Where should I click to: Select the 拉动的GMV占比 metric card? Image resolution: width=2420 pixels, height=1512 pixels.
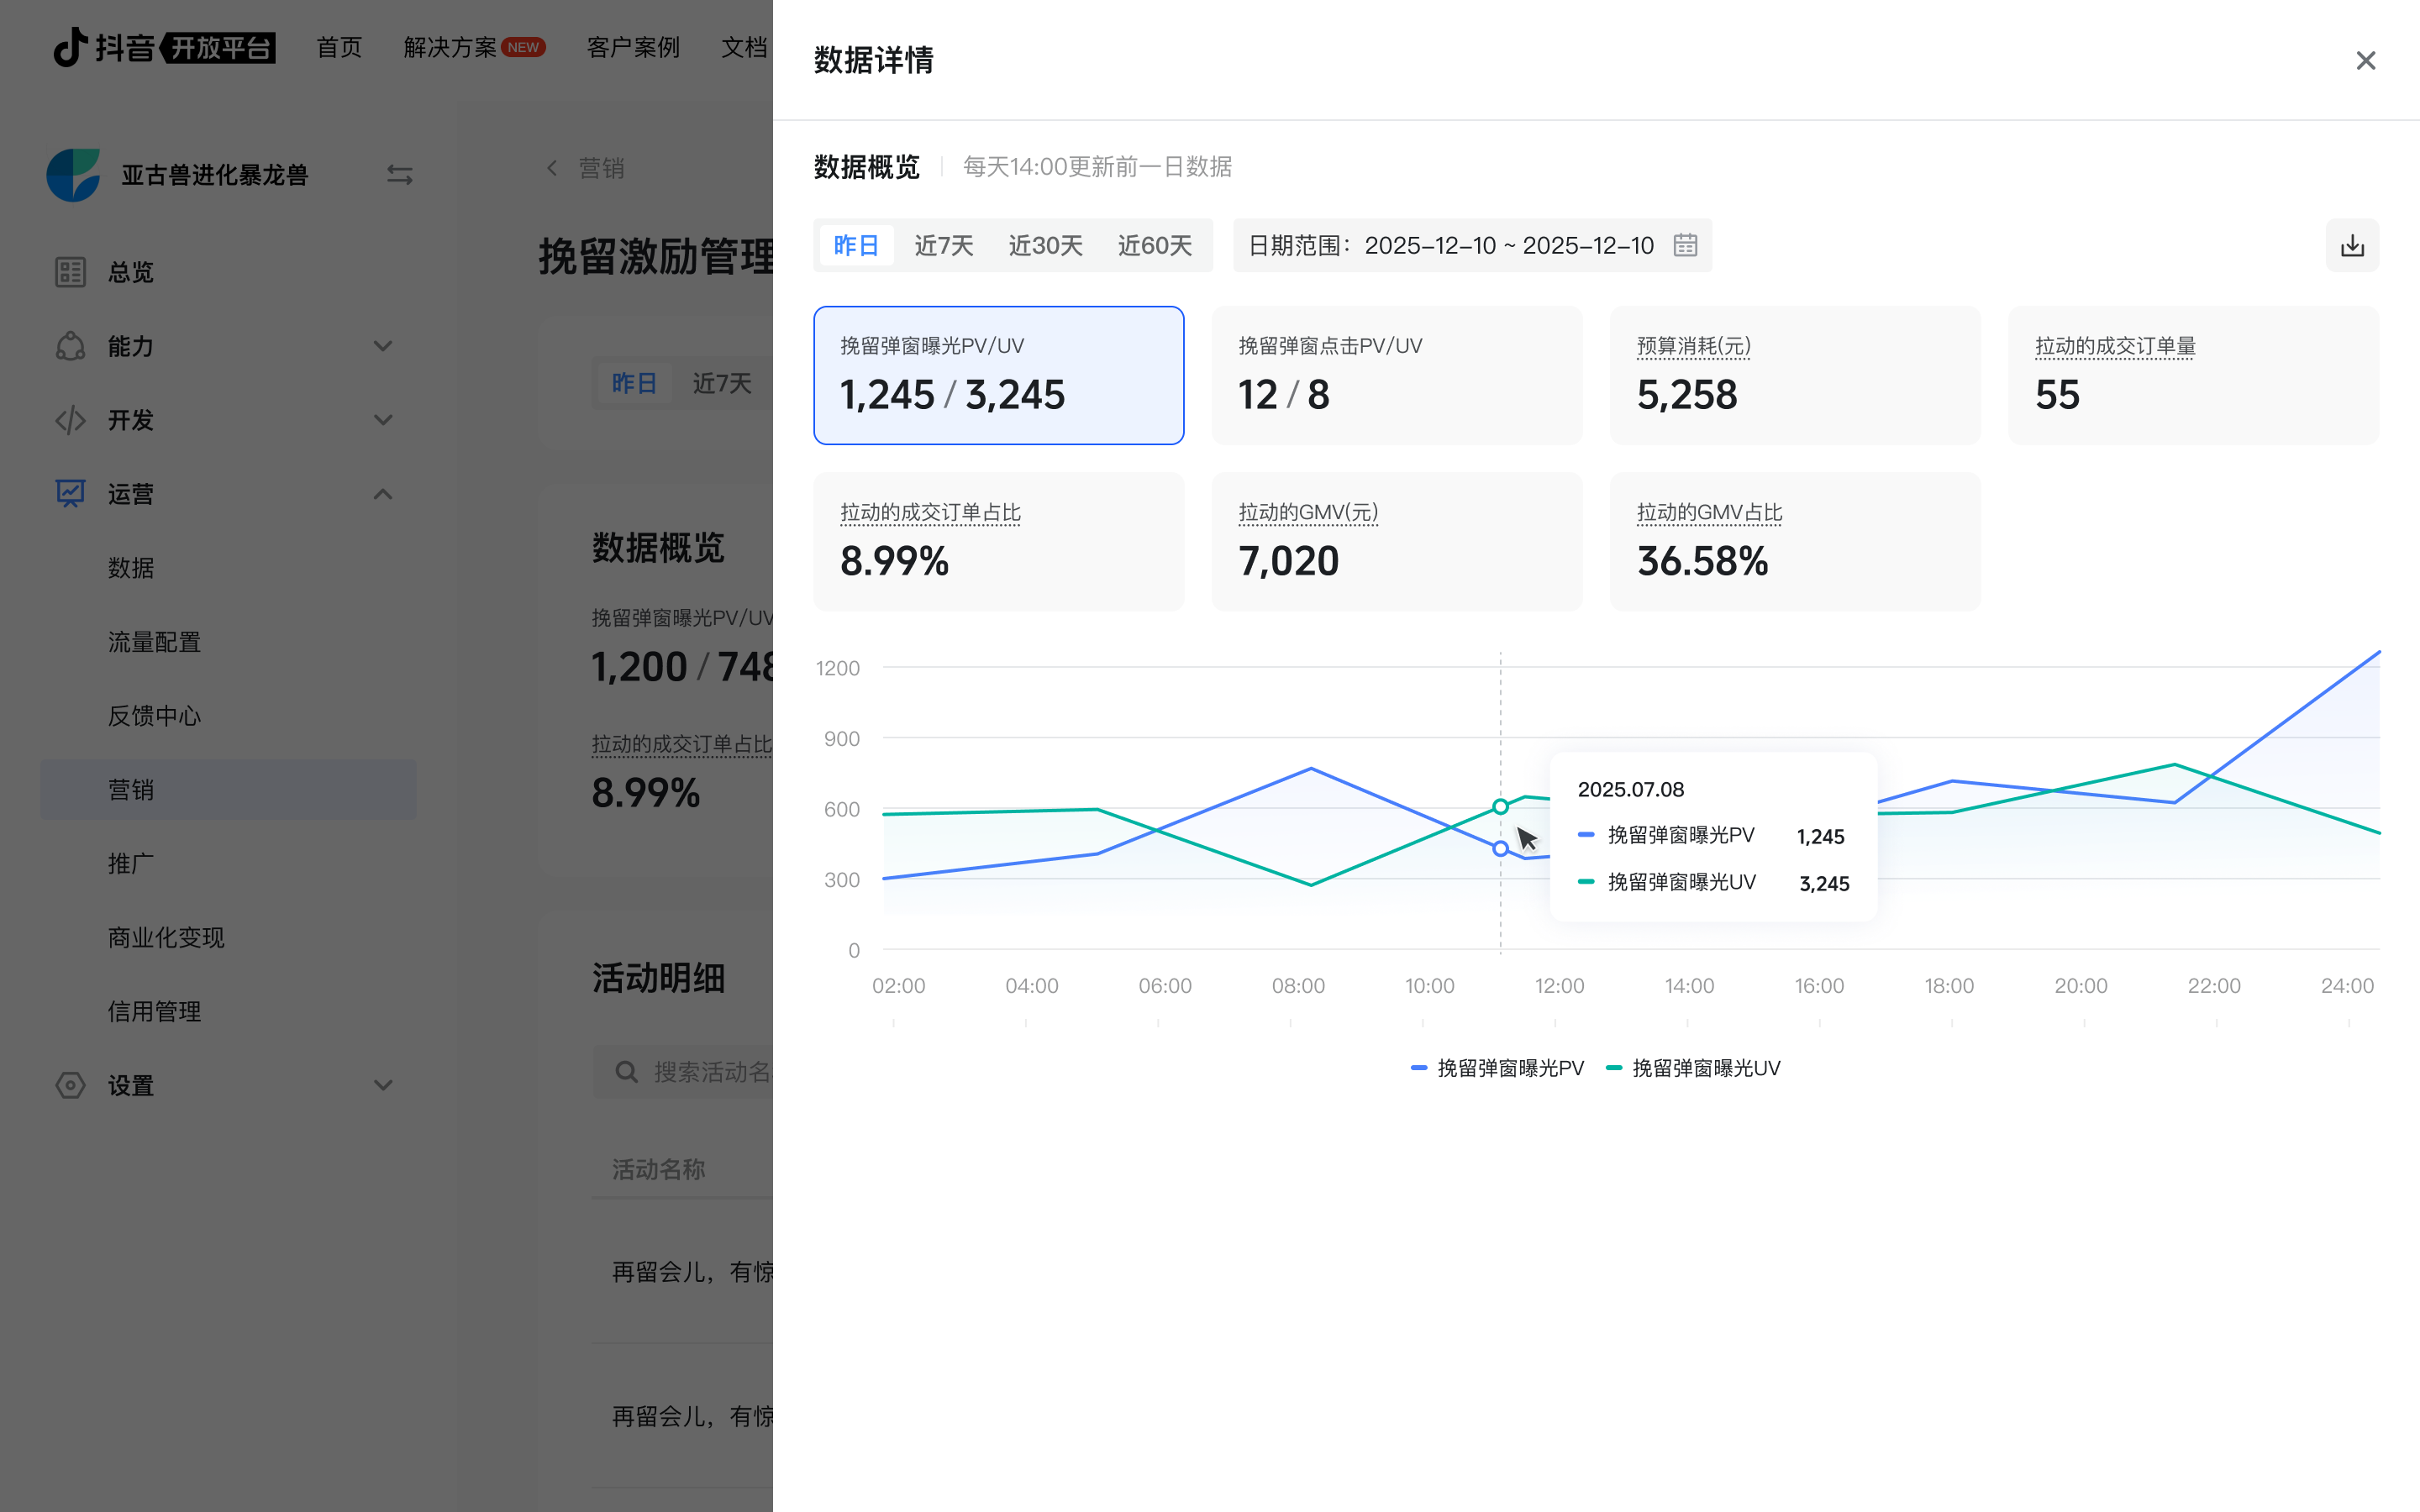click(x=1794, y=541)
